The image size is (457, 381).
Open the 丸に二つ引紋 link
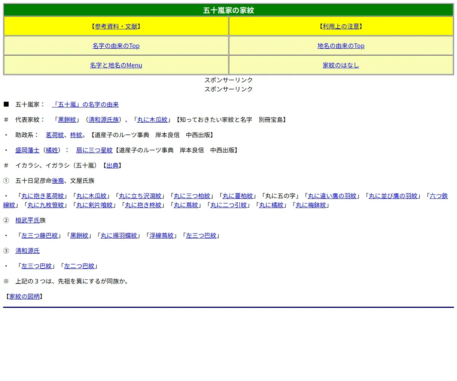tap(228, 205)
